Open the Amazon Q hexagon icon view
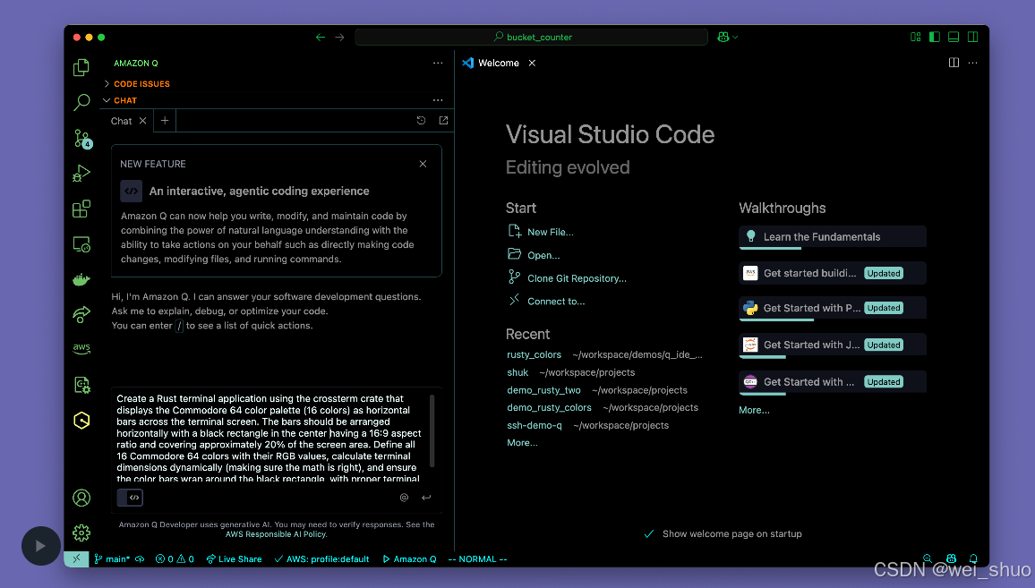1035x588 pixels. (81, 421)
